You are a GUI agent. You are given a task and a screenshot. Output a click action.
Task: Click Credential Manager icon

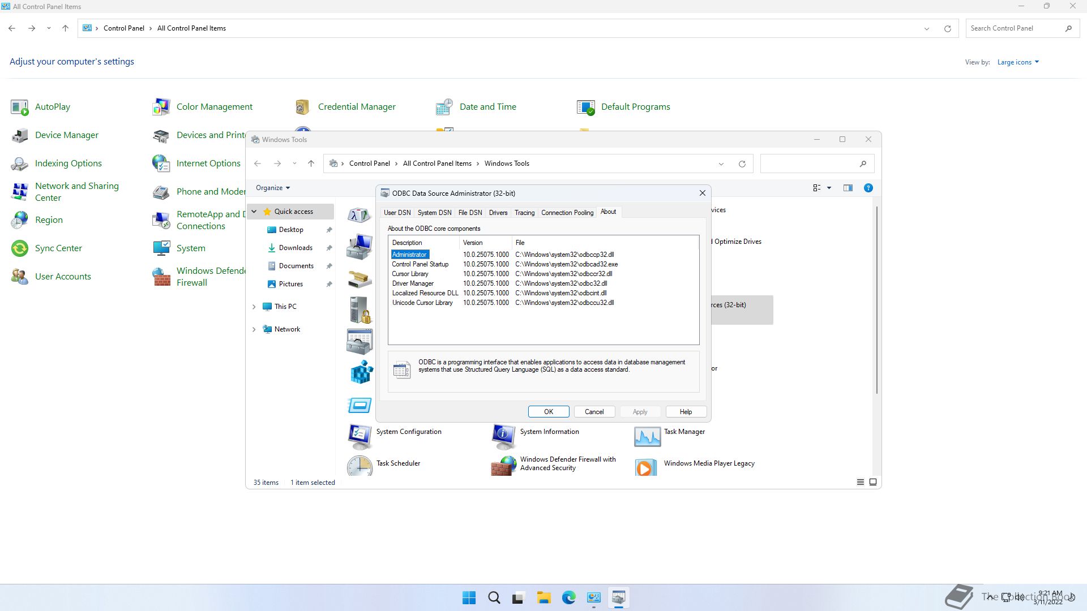302,107
